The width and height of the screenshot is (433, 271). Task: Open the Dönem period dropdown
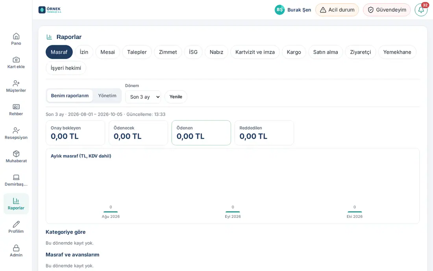click(x=143, y=97)
